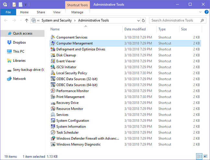Click the Services file name text
Viewport: 210px width, 160px height.
(x=62, y=115)
